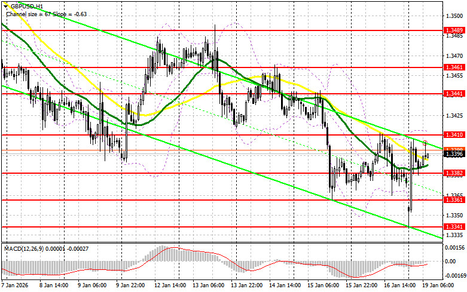The width and height of the screenshot is (467, 292).
Task: Click the 1.3410 red price label
Action: [454, 135]
